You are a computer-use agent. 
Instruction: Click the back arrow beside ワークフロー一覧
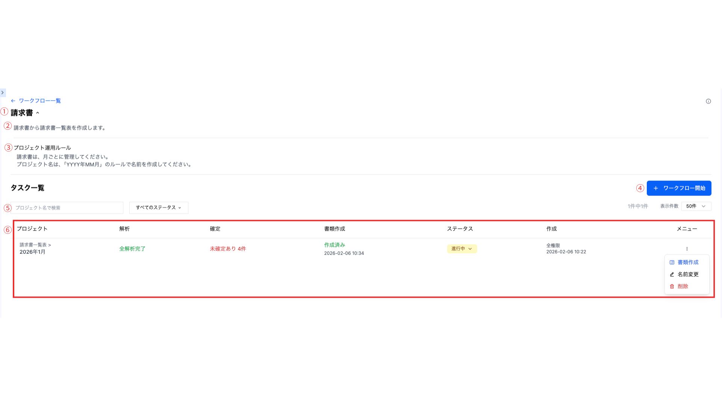(x=13, y=101)
